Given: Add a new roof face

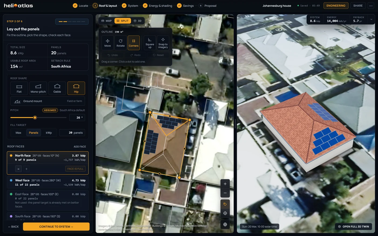Looking at the screenshot, I should point(80,147).
